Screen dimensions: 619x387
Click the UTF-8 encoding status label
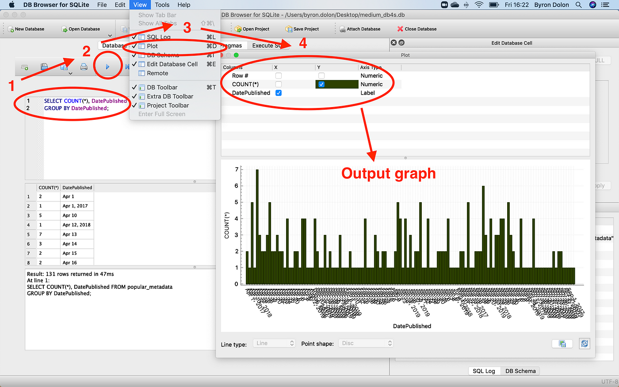click(609, 381)
